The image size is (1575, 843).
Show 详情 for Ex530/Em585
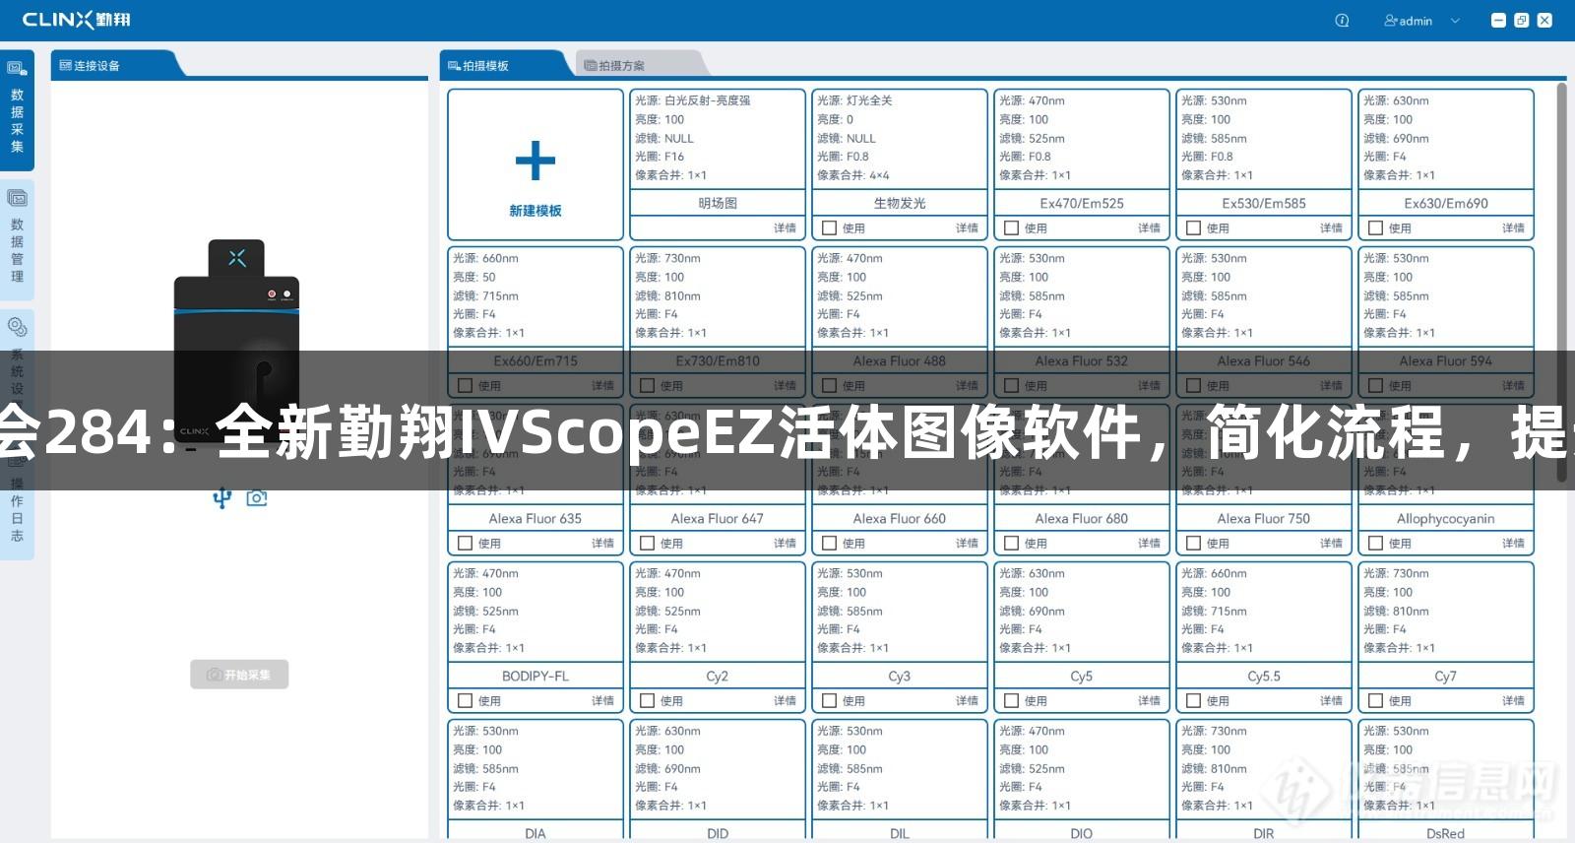(x=1331, y=228)
